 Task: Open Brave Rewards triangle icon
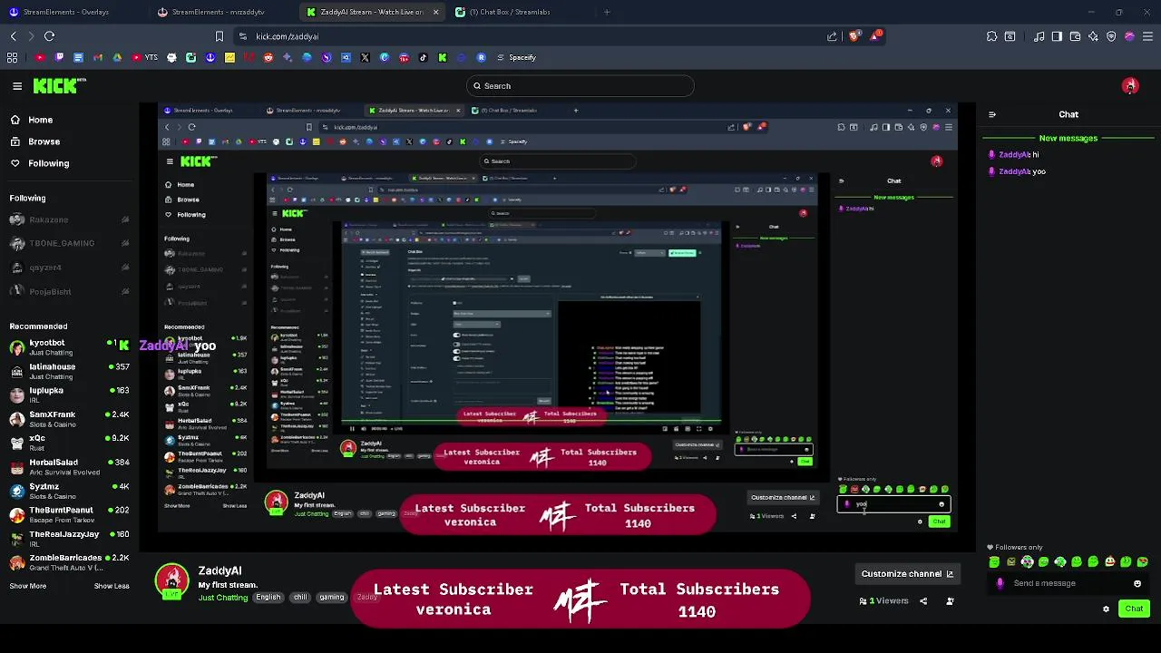click(876, 36)
